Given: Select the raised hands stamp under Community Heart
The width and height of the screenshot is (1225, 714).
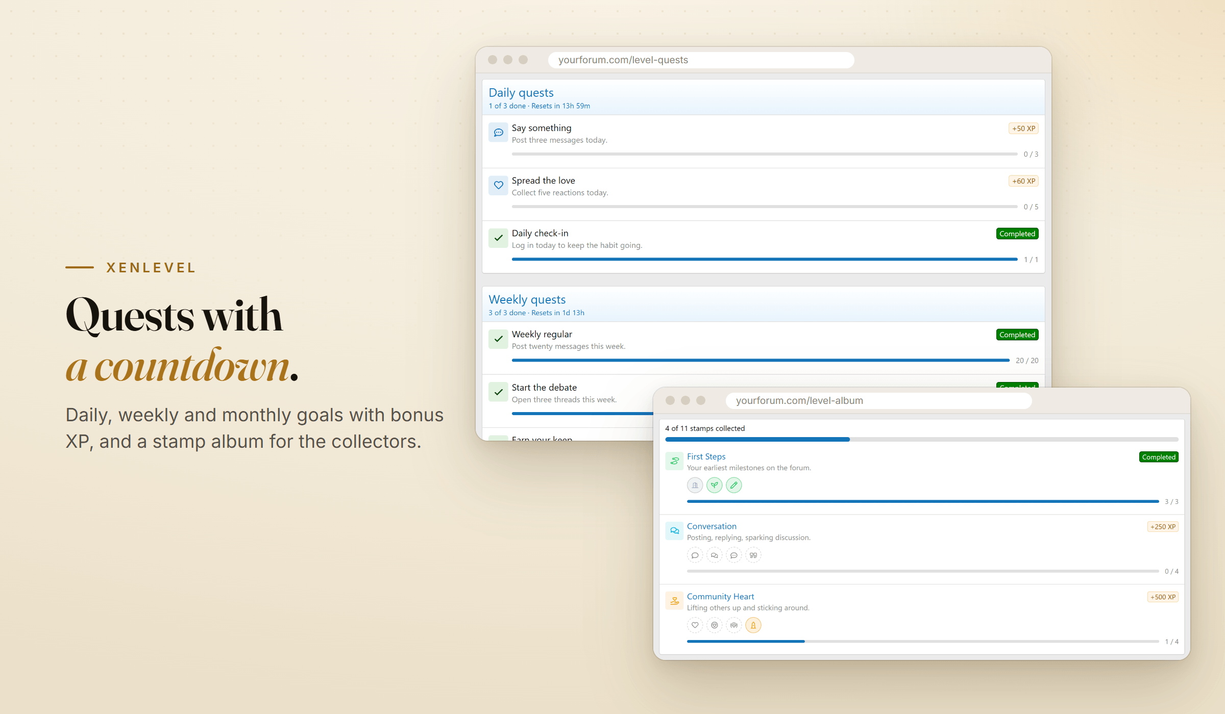Looking at the screenshot, I should pyautogui.click(x=733, y=625).
